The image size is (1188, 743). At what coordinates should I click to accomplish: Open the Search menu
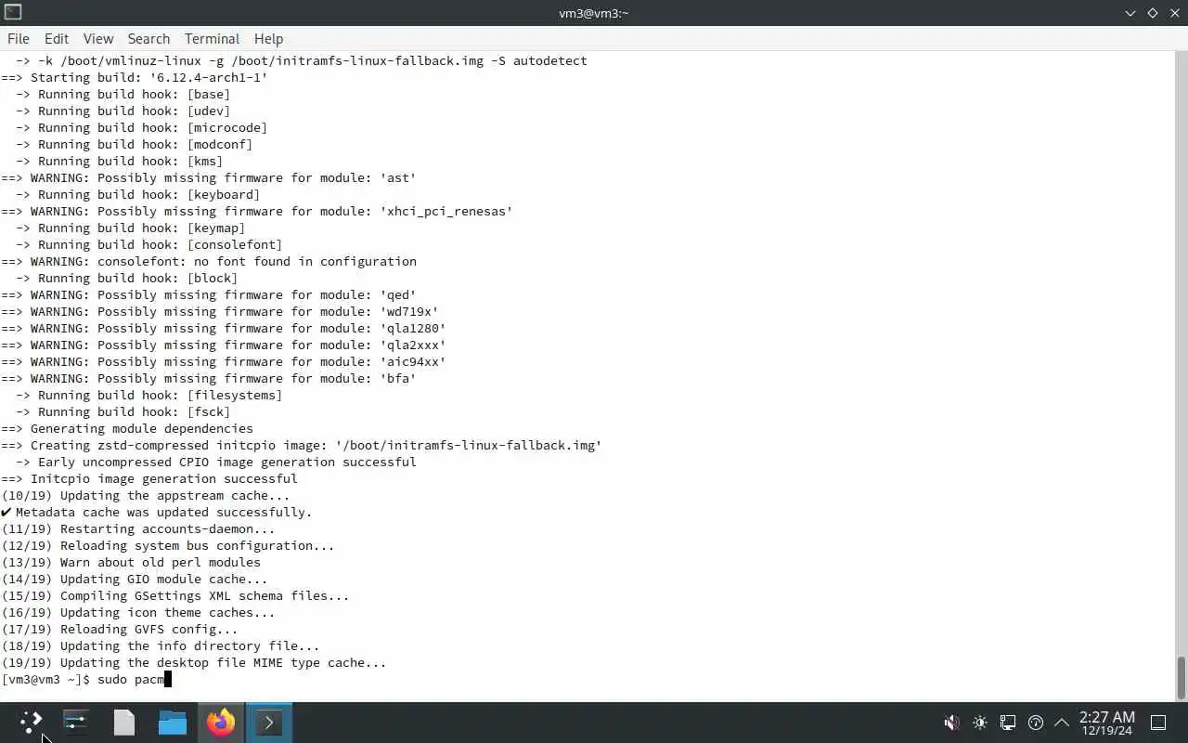[148, 38]
